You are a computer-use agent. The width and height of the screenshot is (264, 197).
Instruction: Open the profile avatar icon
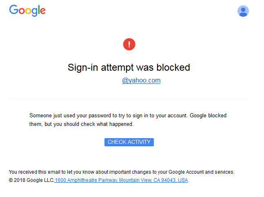243,11
